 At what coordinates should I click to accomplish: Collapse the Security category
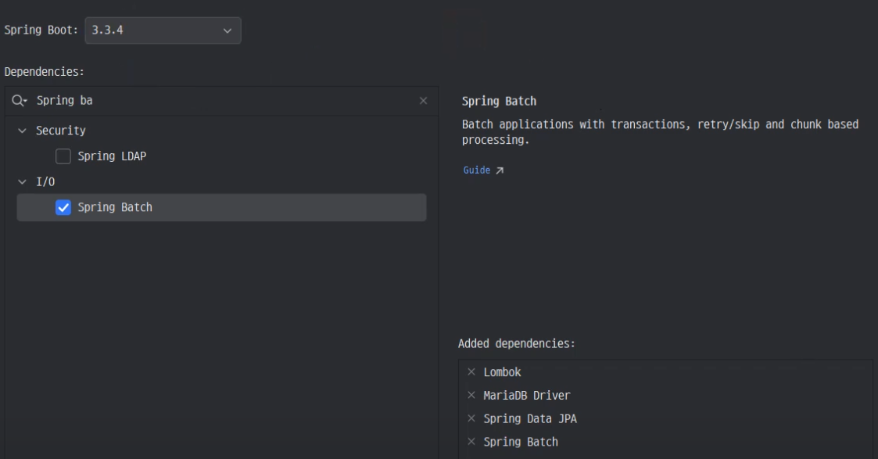tap(22, 131)
